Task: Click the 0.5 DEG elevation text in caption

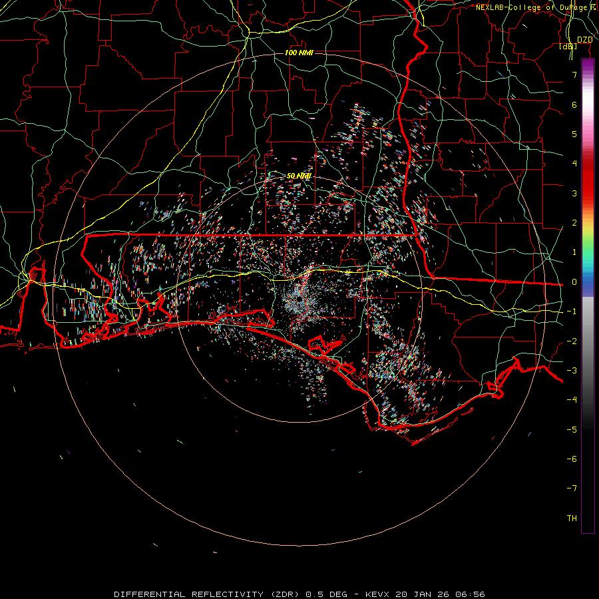Action: coord(326,594)
